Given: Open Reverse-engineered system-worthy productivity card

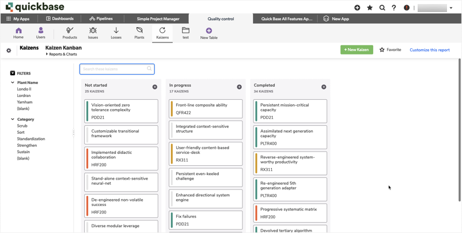Looking at the screenshot, I should [290, 163].
